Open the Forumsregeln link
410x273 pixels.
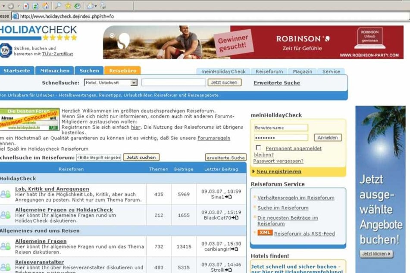(214, 138)
